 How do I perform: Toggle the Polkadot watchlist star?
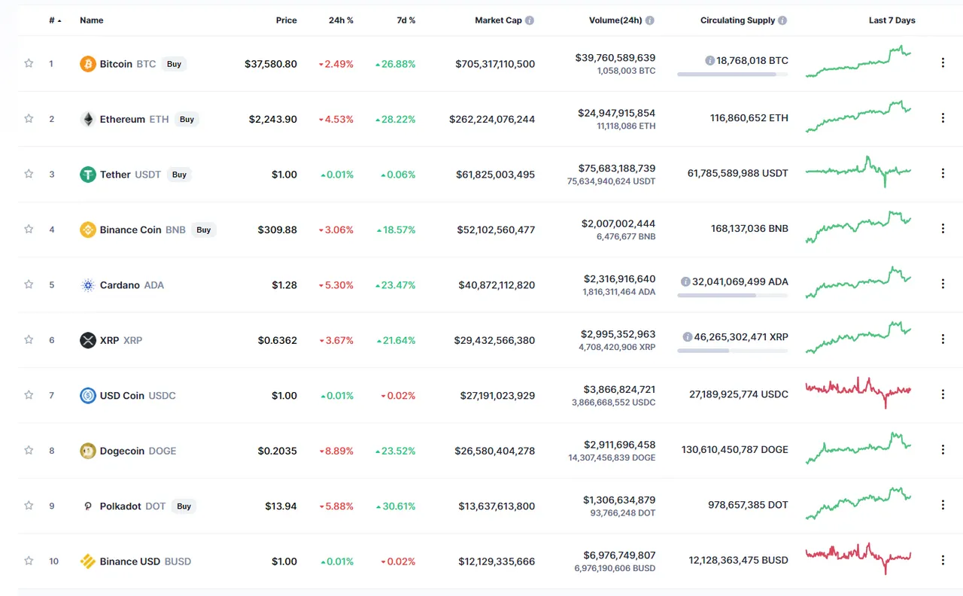pos(29,505)
